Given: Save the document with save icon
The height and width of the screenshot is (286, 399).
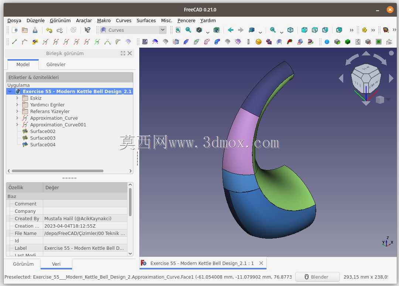Looking at the screenshot, I should pyautogui.click(x=35, y=30).
